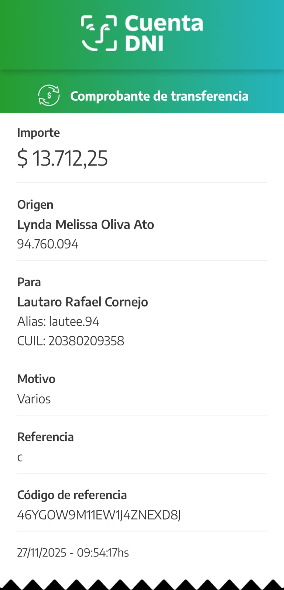Click the Motivo label

pyautogui.click(x=36, y=379)
